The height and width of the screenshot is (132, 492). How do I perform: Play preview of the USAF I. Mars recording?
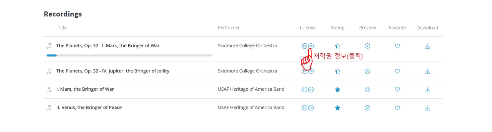367,89
